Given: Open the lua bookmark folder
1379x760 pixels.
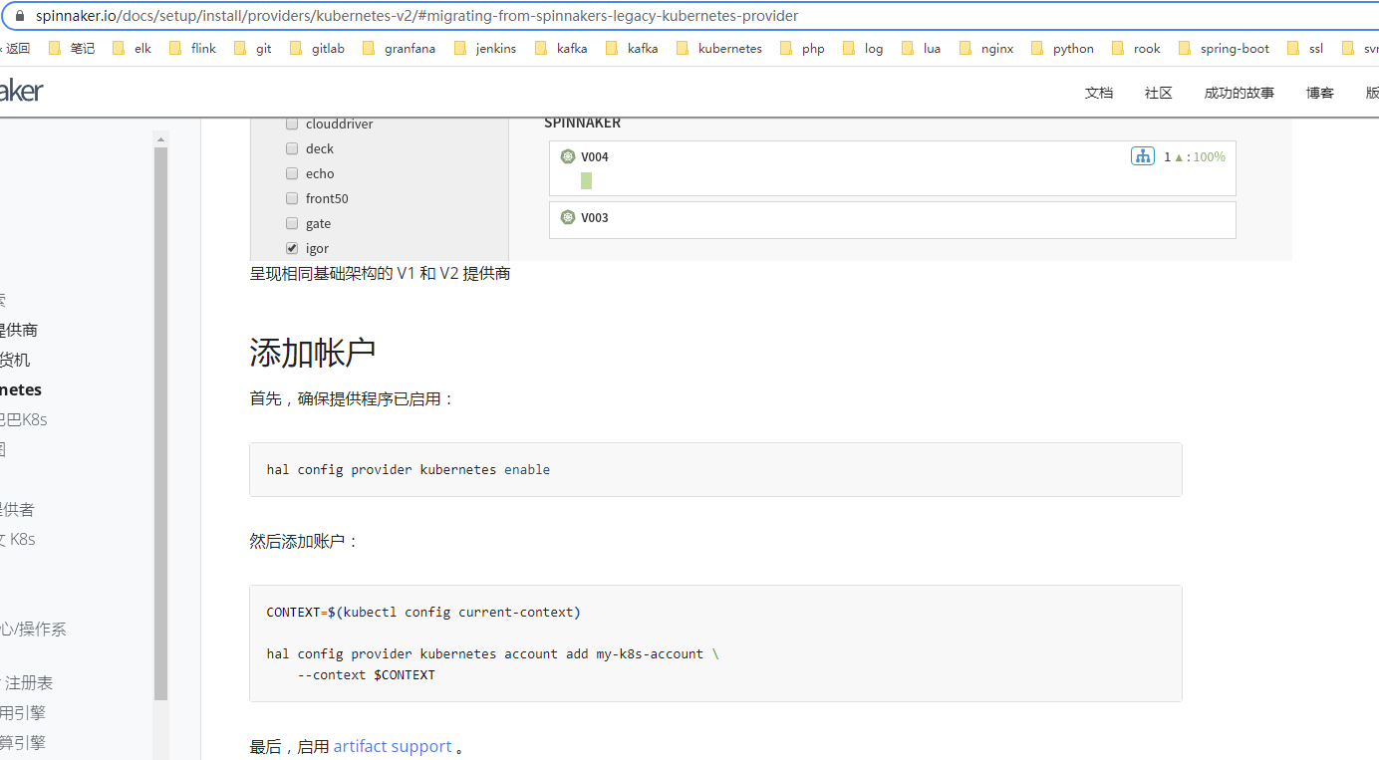Looking at the screenshot, I should [922, 48].
